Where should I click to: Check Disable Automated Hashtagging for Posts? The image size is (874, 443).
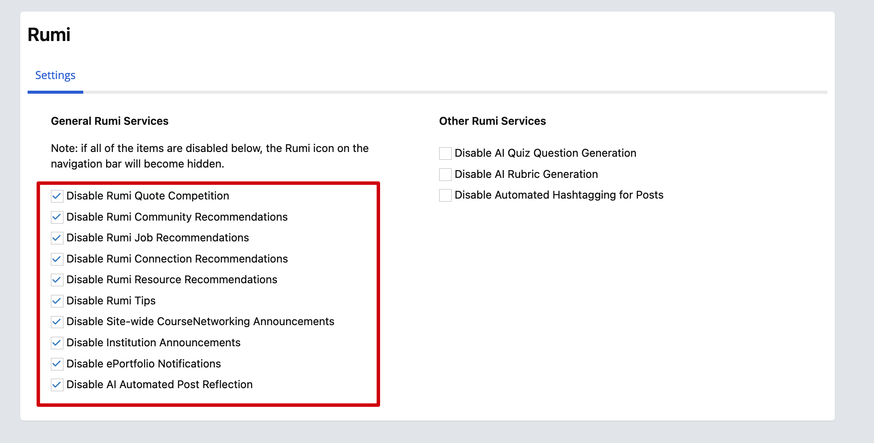(445, 195)
